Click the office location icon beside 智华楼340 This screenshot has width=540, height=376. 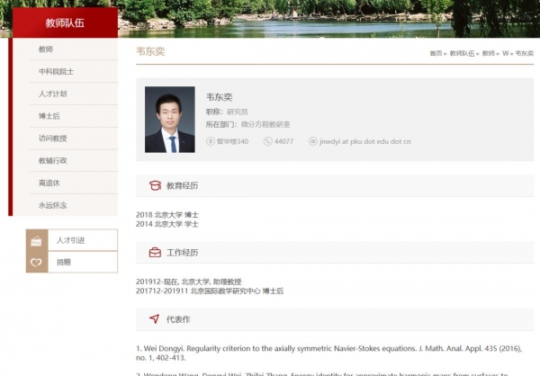pos(211,141)
